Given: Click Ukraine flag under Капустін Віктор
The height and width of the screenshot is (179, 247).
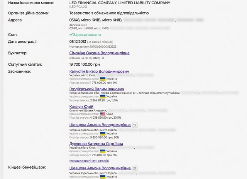Looking at the screenshot, I should point(103,79).
